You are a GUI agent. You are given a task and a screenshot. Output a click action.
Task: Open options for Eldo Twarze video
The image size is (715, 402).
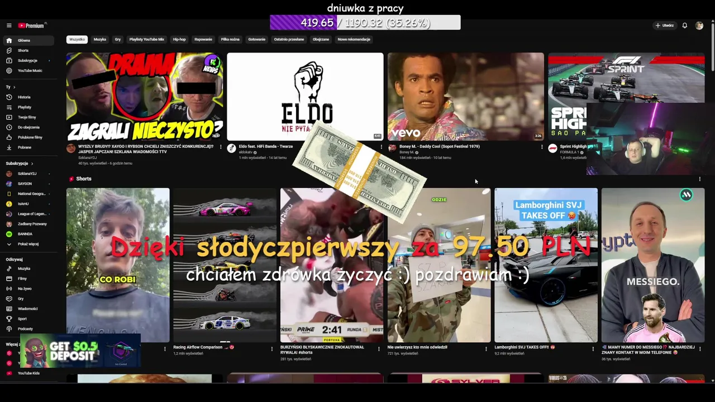382,147
